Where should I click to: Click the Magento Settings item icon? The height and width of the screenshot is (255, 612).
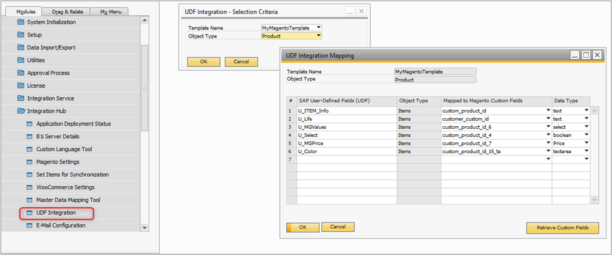[29, 162]
